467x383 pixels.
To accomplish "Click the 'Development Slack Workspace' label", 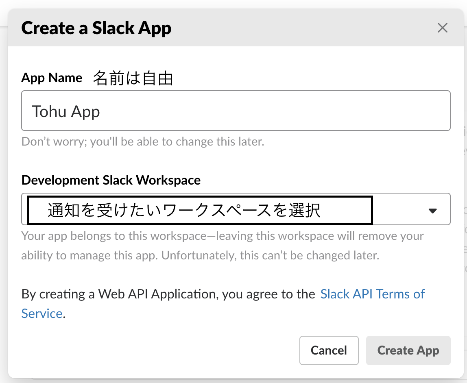I will point(111,180).
